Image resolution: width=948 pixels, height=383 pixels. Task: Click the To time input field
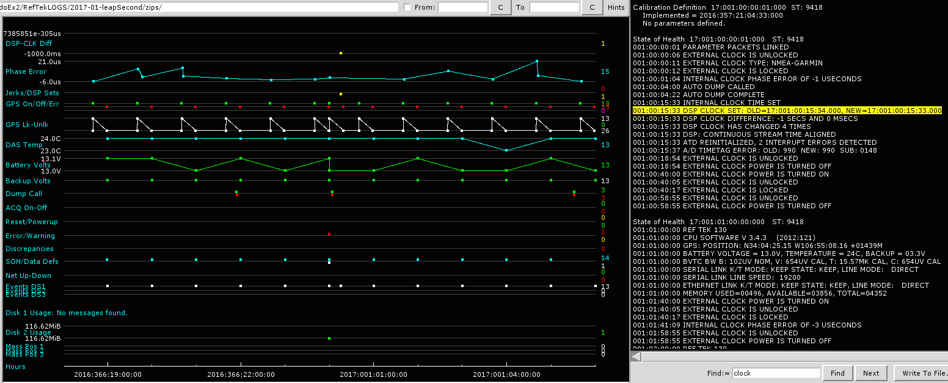(x=554, y=7)
